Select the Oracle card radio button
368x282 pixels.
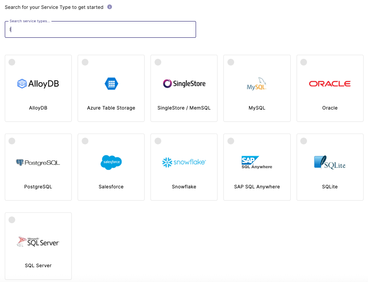[x=304, y=62]
